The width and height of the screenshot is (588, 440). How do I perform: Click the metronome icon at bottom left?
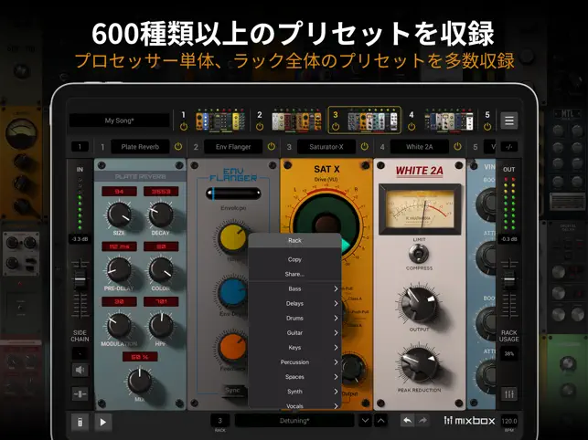point(80,423)
